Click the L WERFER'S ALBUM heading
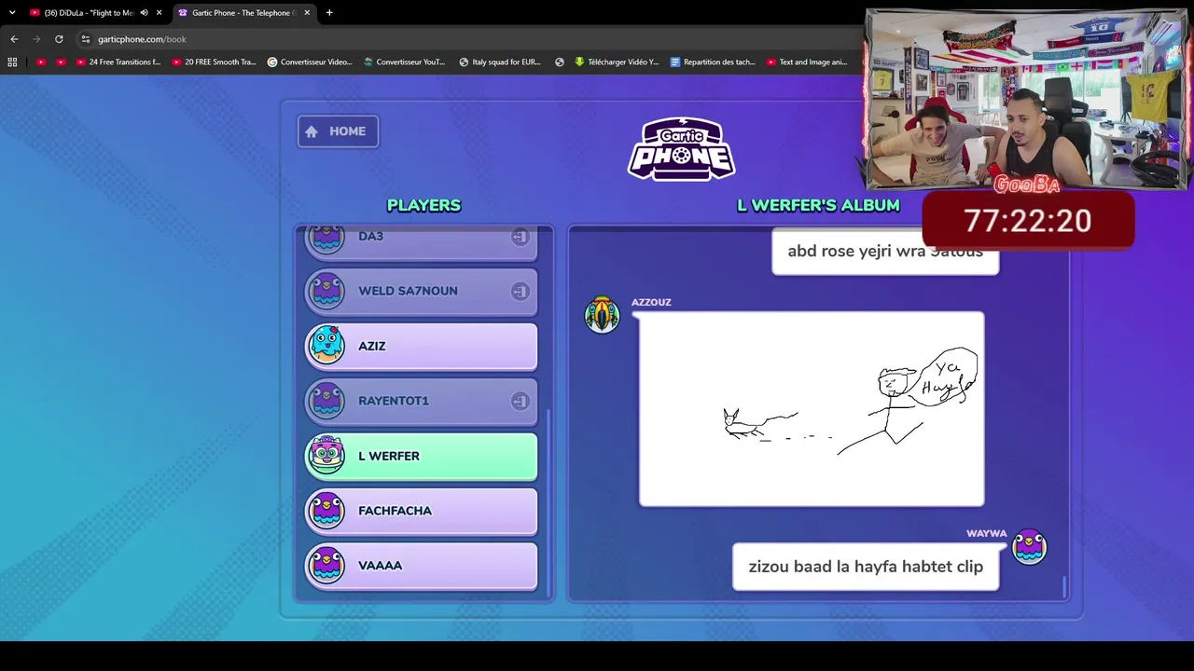The height and width of the screenshot is (671, 1194). click(x=818, y=205)
